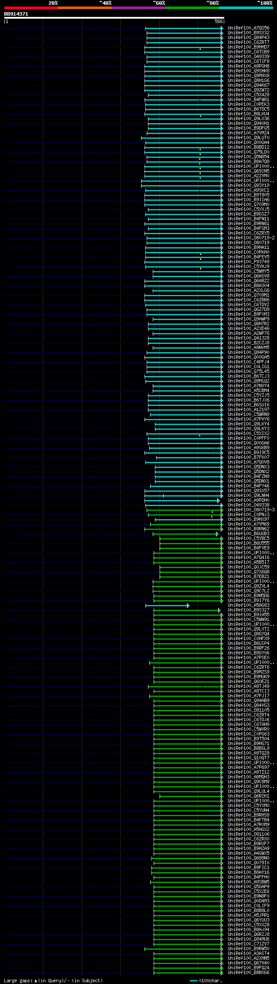Image resolution: width=277 pixels, height=984 pixels.
Task: Open hit UniRef100_C5YBC5
Action: point(248,539)
